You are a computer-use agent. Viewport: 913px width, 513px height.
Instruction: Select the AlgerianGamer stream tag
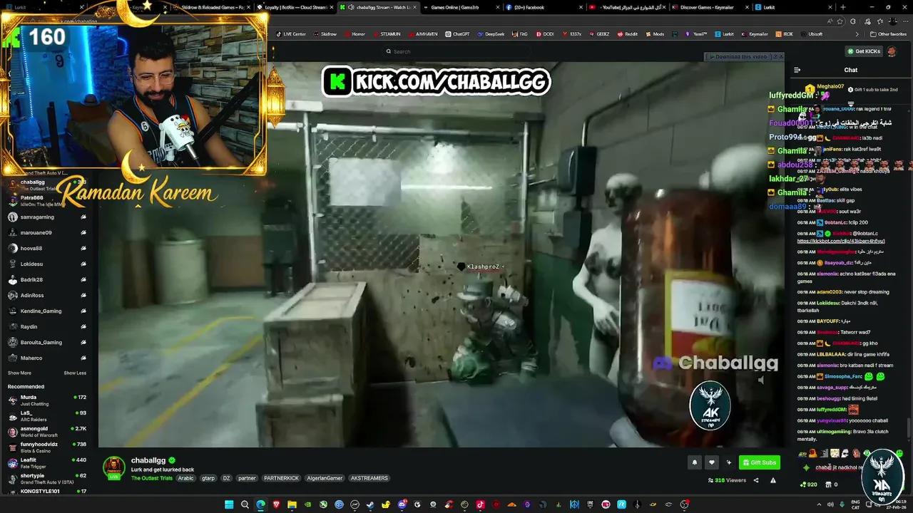pos(325,478)
